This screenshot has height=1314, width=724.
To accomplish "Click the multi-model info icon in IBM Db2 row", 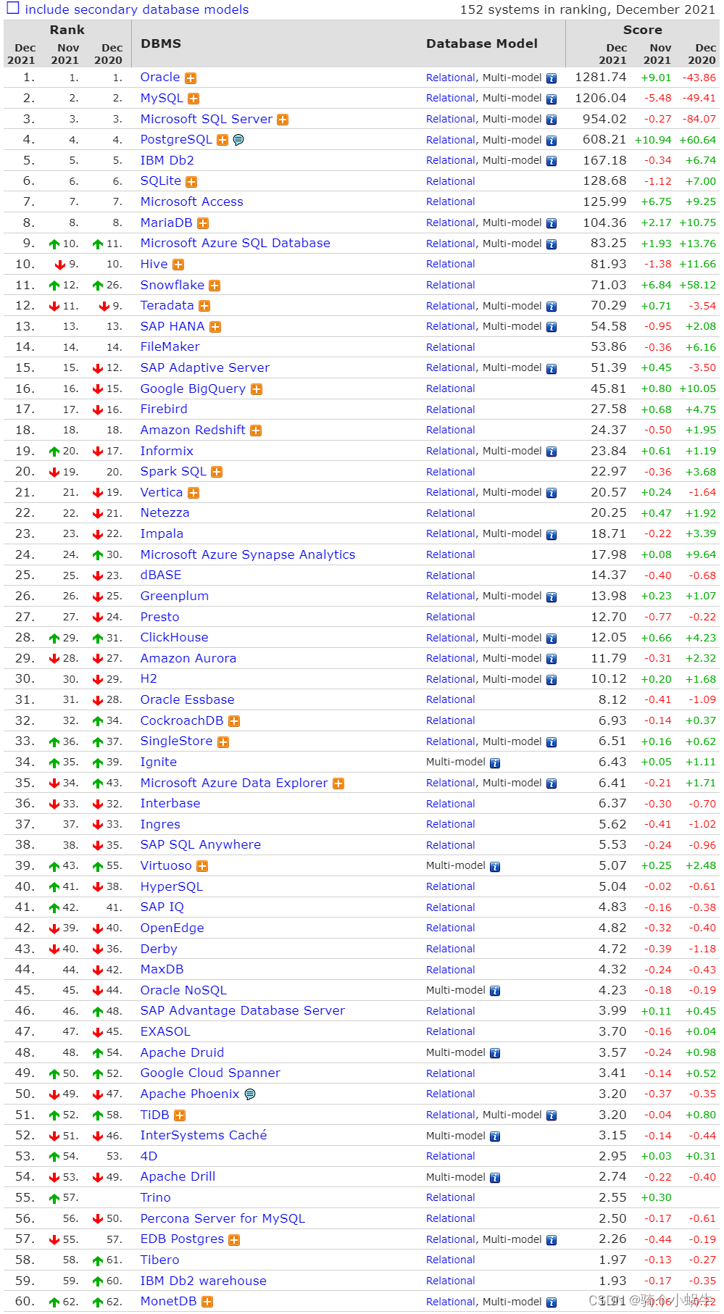I will (552, 162).
